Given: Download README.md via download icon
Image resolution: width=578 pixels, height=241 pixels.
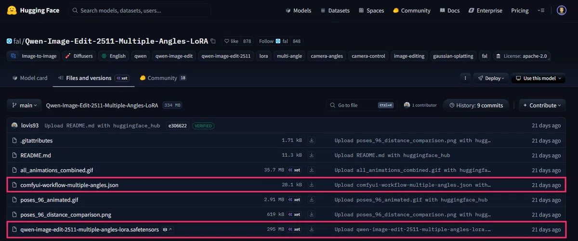Looking at the screenshot, I should click(x=312, y=156).
